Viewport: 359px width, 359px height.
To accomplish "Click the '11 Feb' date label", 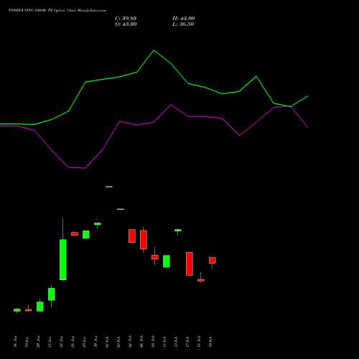I will click(x=164, y=342).
